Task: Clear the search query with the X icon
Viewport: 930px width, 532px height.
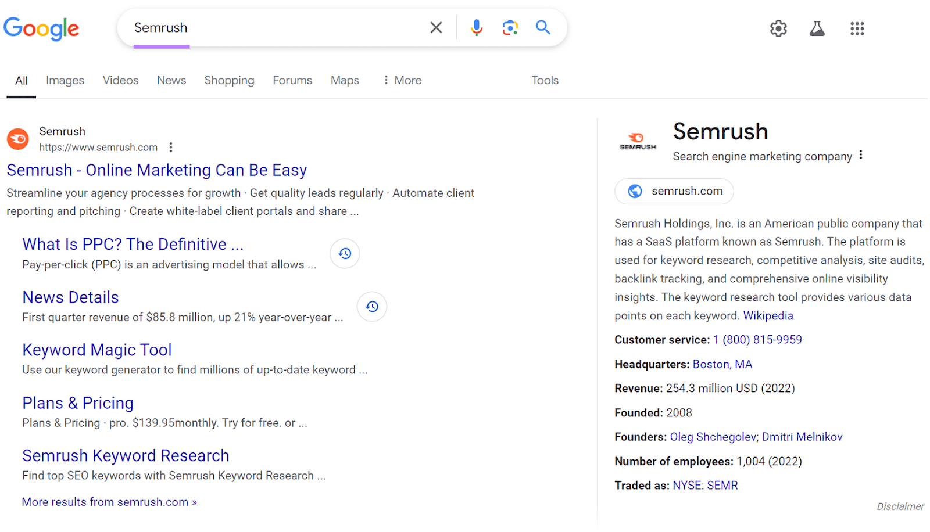Action: pyautogui.click(x=436, y=27)
